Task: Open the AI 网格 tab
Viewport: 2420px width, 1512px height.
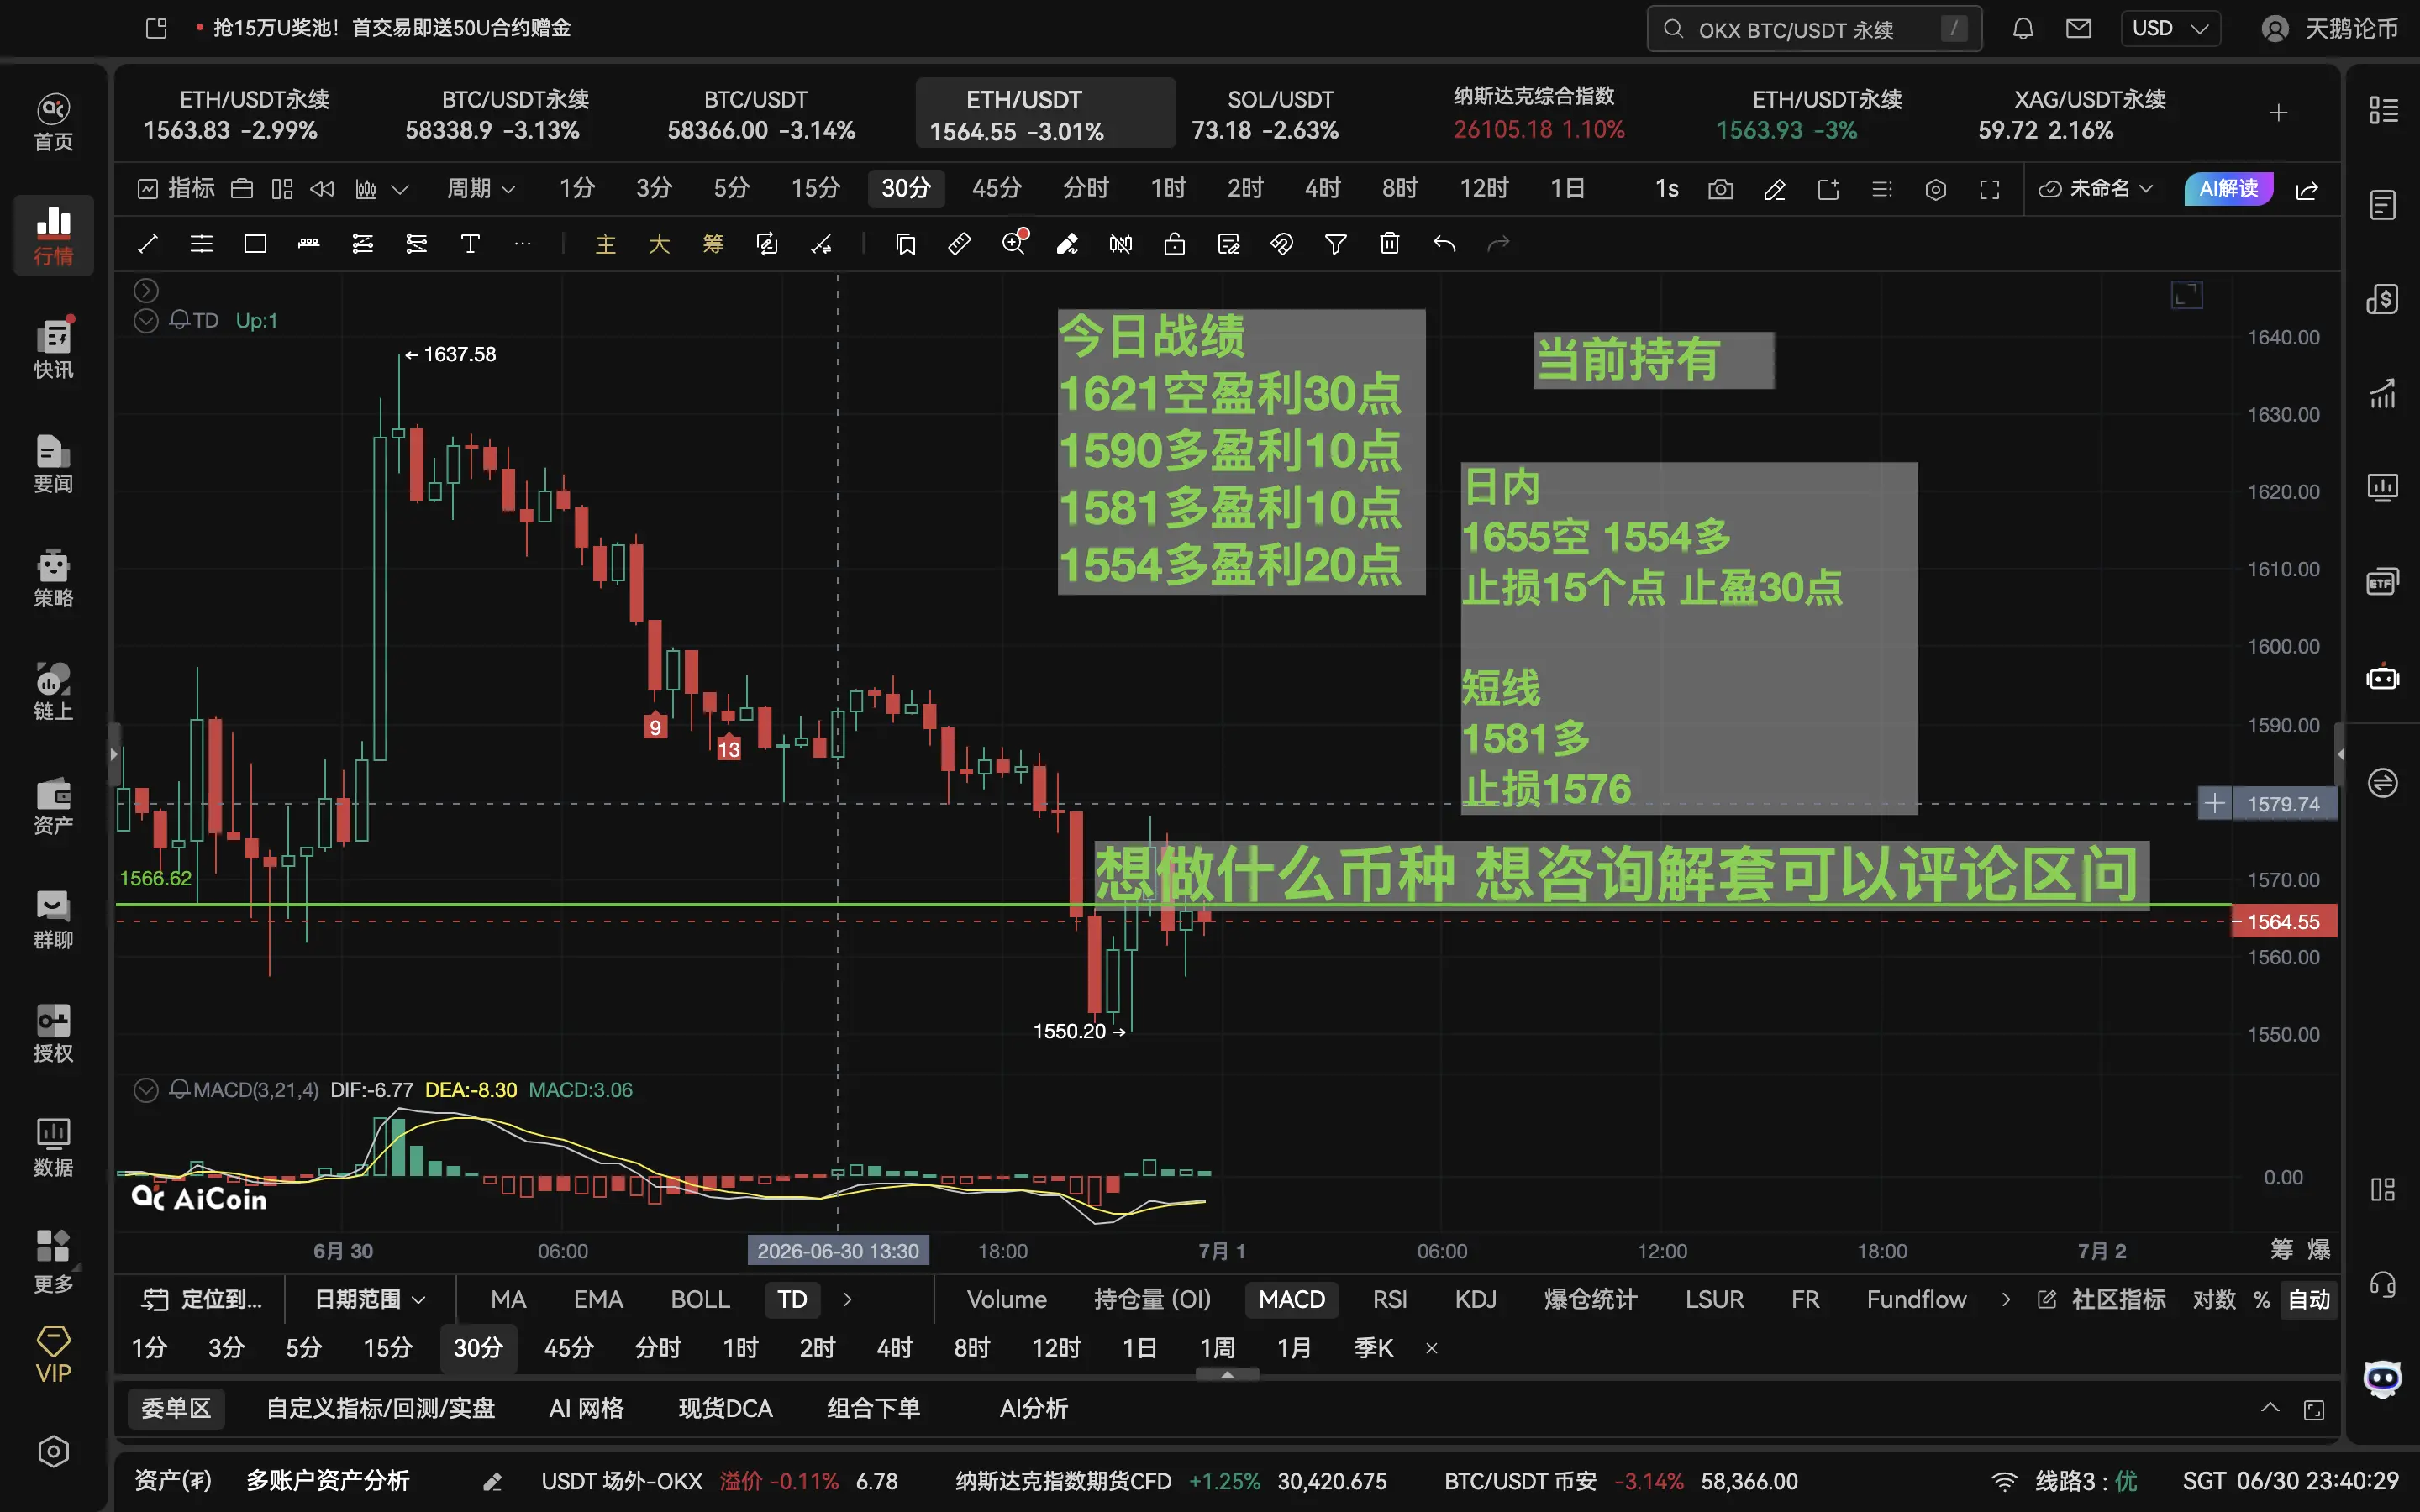Action: (586, 1408)
